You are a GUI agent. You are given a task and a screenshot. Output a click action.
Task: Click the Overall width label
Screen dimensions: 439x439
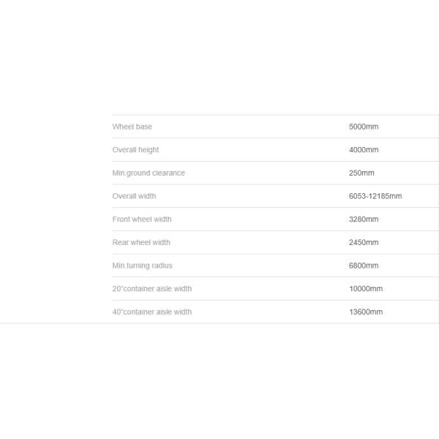pos(134,196)
